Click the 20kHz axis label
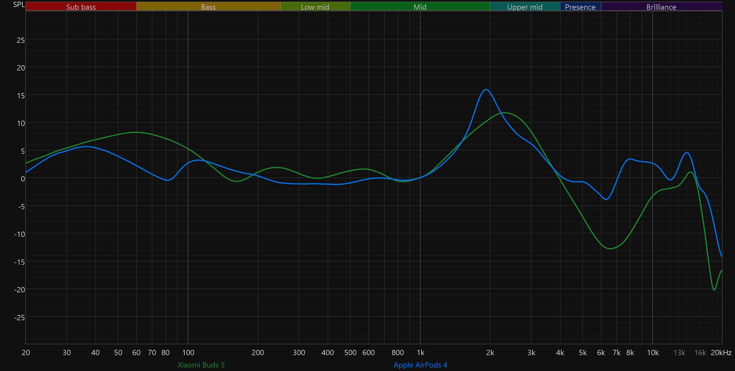Viewport: 735px width, 371px height. tap(721, 353)
